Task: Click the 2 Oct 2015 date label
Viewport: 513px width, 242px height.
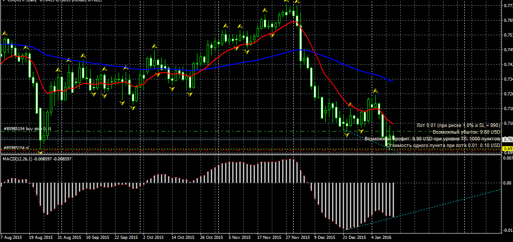Action: tap(154, 237)
